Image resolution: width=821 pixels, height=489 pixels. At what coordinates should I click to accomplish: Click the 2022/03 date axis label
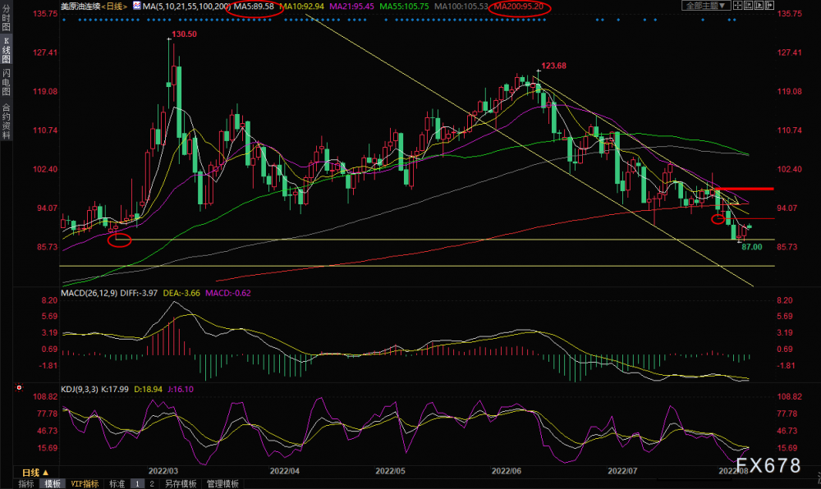click(163, 471)
